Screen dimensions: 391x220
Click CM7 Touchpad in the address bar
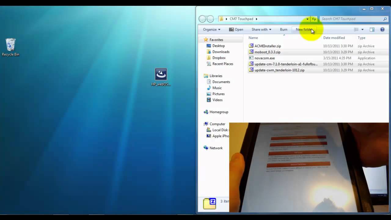coord(241,19)
